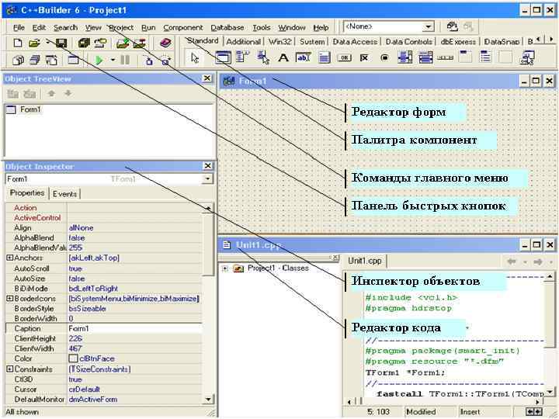Switch to the Additional palette tab
This screenshot has height=419, width=559.
pyautogui.click(x=243, y=42)
